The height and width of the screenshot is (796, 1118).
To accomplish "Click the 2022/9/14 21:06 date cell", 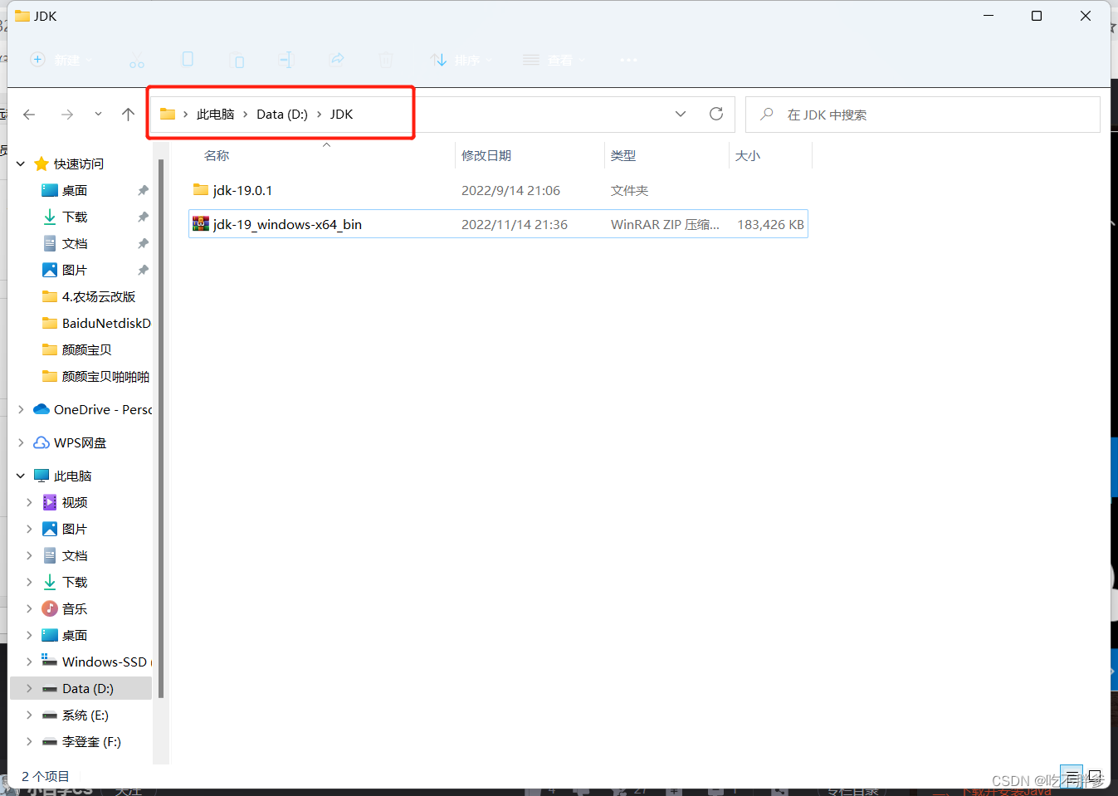I will (x=510, y=190).
